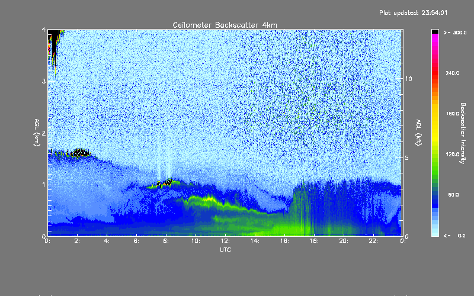Click the "120.0" colorbar label
Viewport: 474px width, 296px height.
(453, 154)
